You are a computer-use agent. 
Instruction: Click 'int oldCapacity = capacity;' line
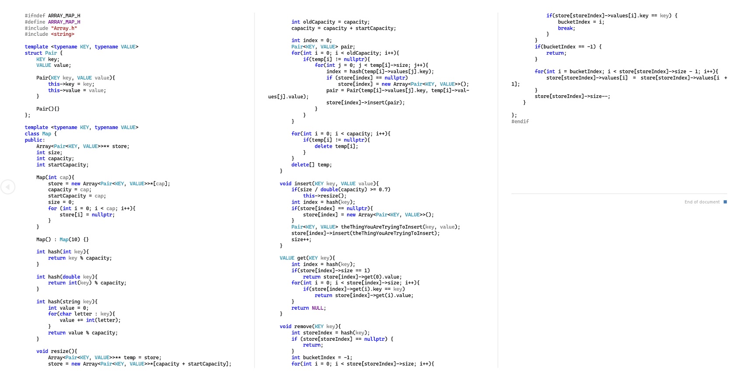coord(331,22)
